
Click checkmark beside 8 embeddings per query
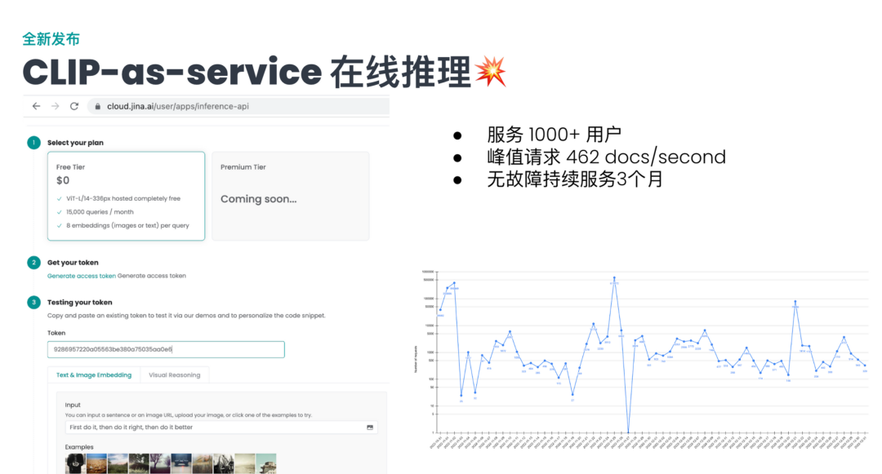pos(60,226)
